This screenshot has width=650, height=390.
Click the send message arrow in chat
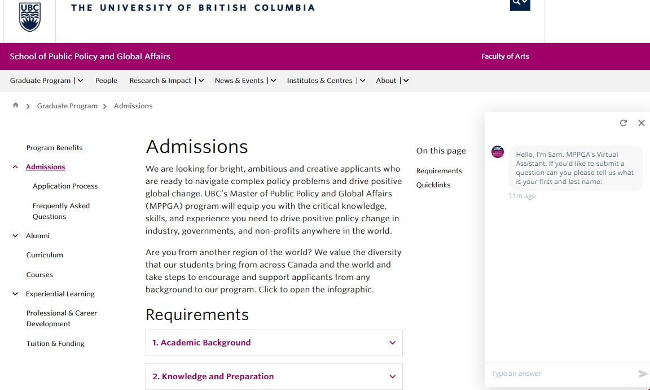coord(642,373)
